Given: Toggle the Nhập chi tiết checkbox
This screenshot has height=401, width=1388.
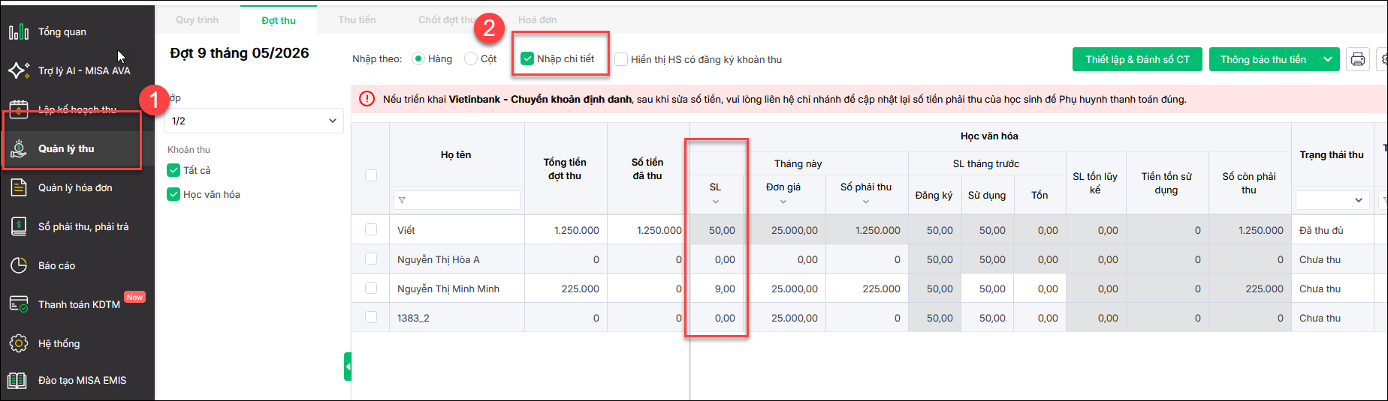Looking at the screenshot, I should [x=527, y=58].
